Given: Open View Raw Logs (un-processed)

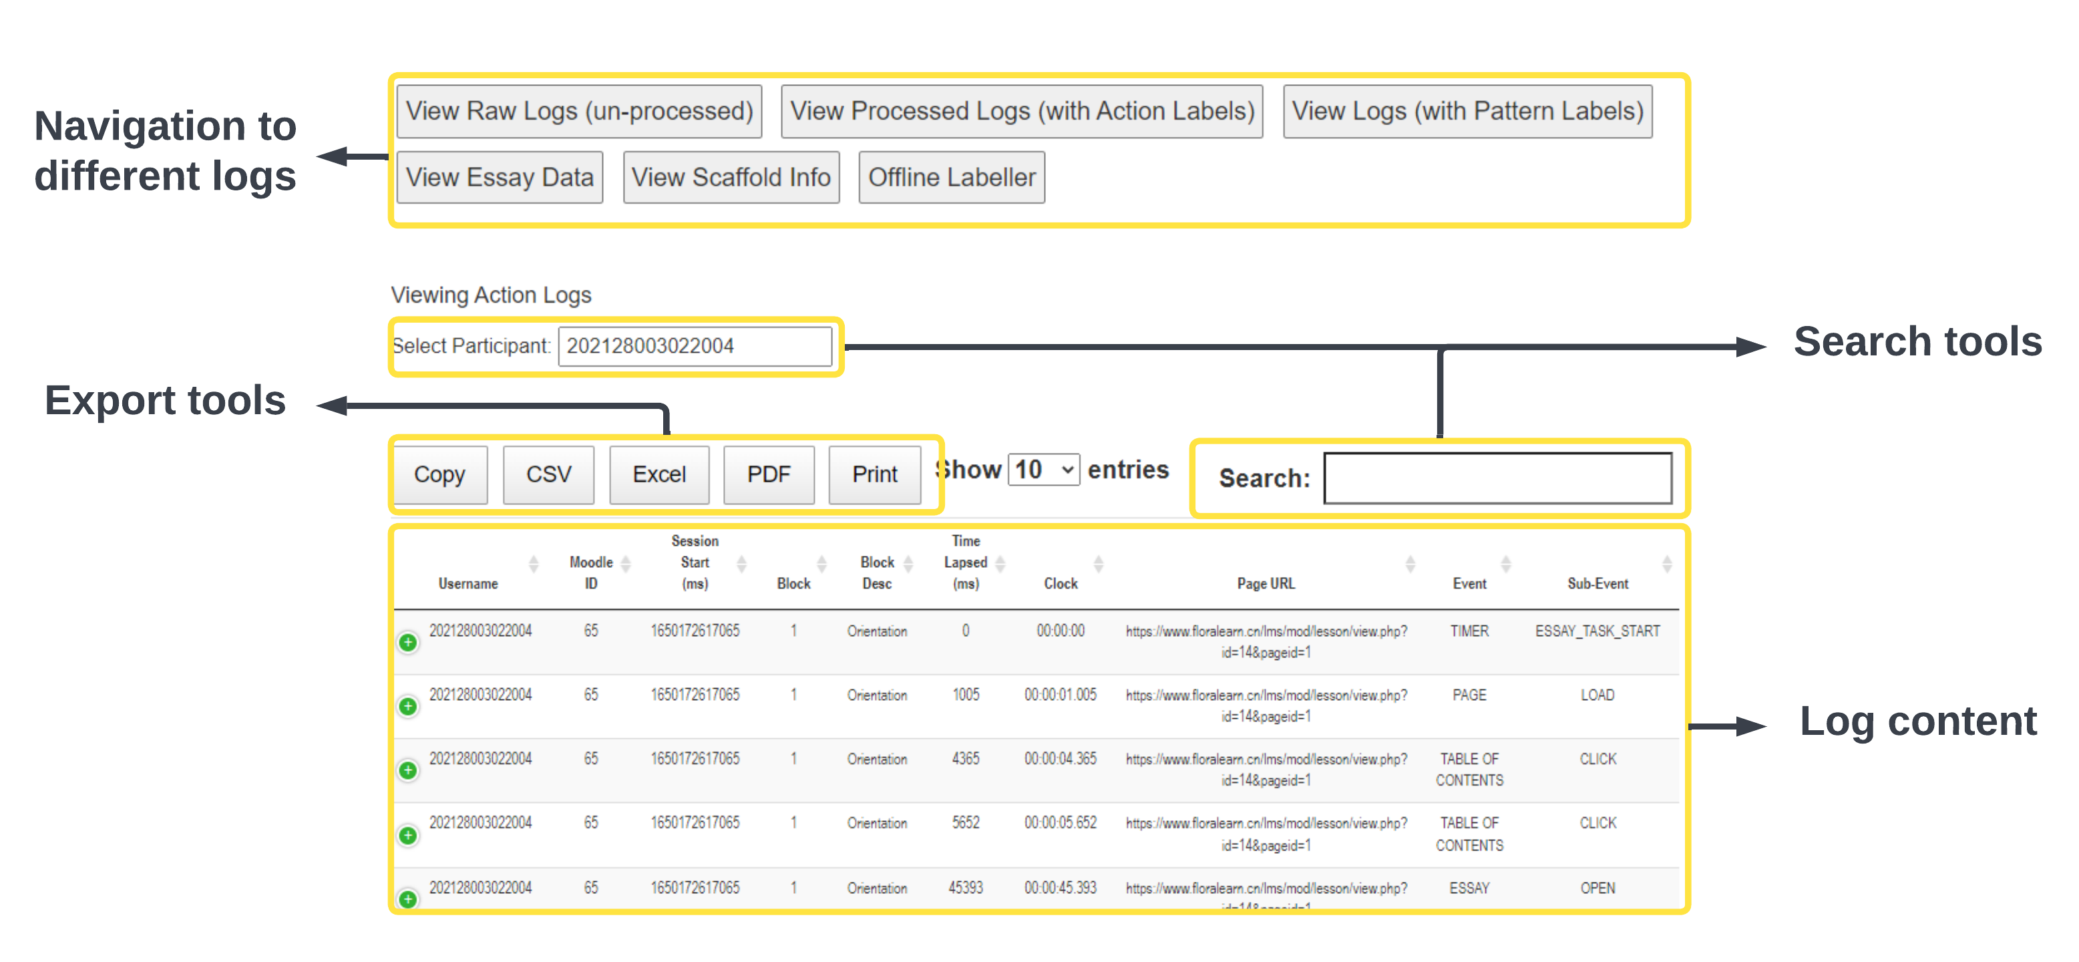Looking at the screenshot, I should coord(578,112).
